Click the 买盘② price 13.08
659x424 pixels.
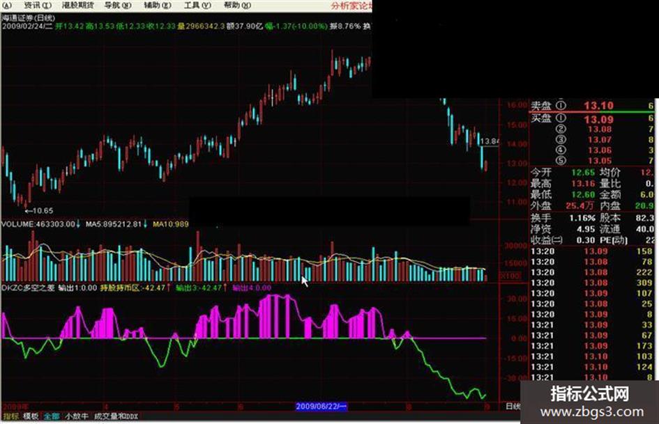click(x=599, y=129)
